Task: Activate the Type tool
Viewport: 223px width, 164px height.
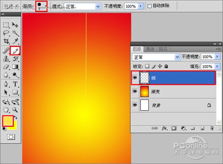Action: 15,84
